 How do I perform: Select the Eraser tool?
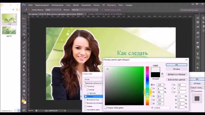24,58
